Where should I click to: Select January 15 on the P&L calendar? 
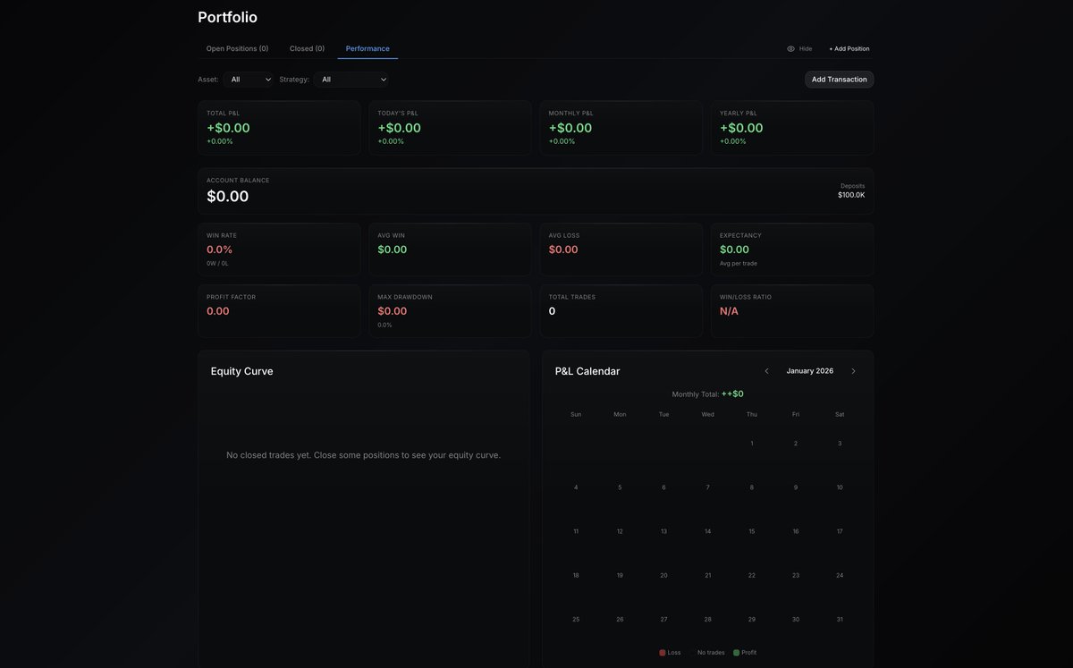751,530
